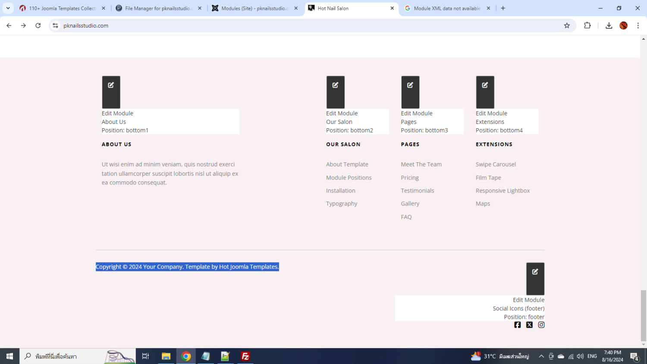
Task: Open the Chrome three-dot menu
Action: coord(638,25)
